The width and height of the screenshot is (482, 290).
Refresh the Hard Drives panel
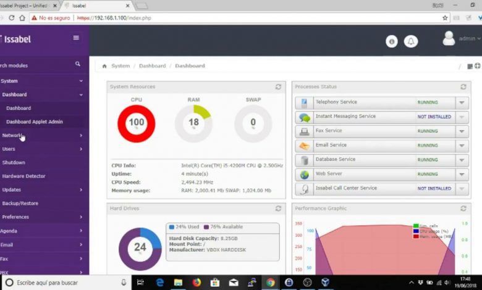[x=278, y=209]
